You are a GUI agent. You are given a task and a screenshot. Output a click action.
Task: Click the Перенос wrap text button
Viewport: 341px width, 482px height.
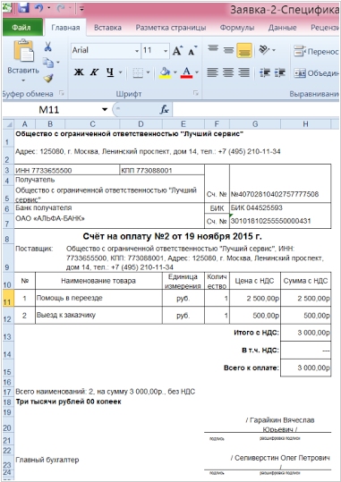pyautogui.click(x=316, y=51)
